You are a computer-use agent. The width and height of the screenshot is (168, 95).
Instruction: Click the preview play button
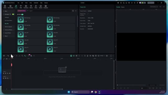124,88
